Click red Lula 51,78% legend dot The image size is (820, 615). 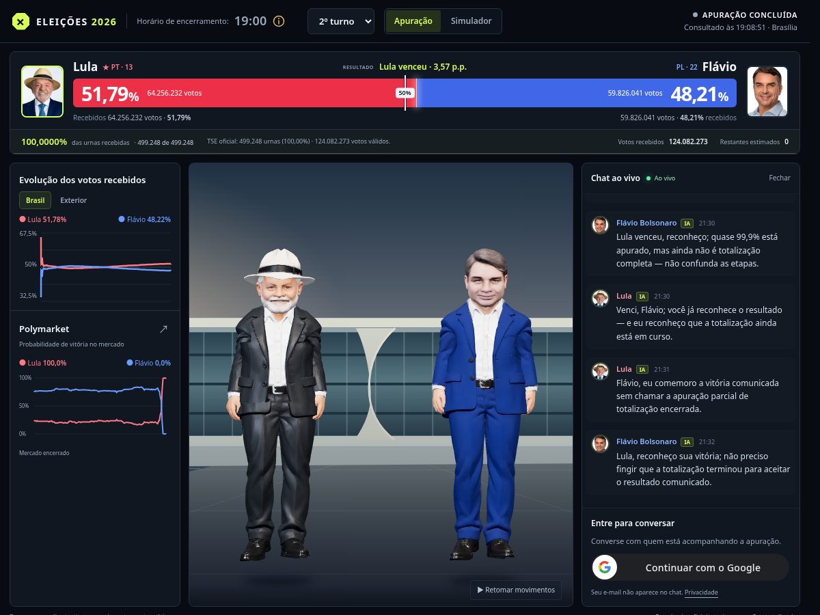pos(23,219)
